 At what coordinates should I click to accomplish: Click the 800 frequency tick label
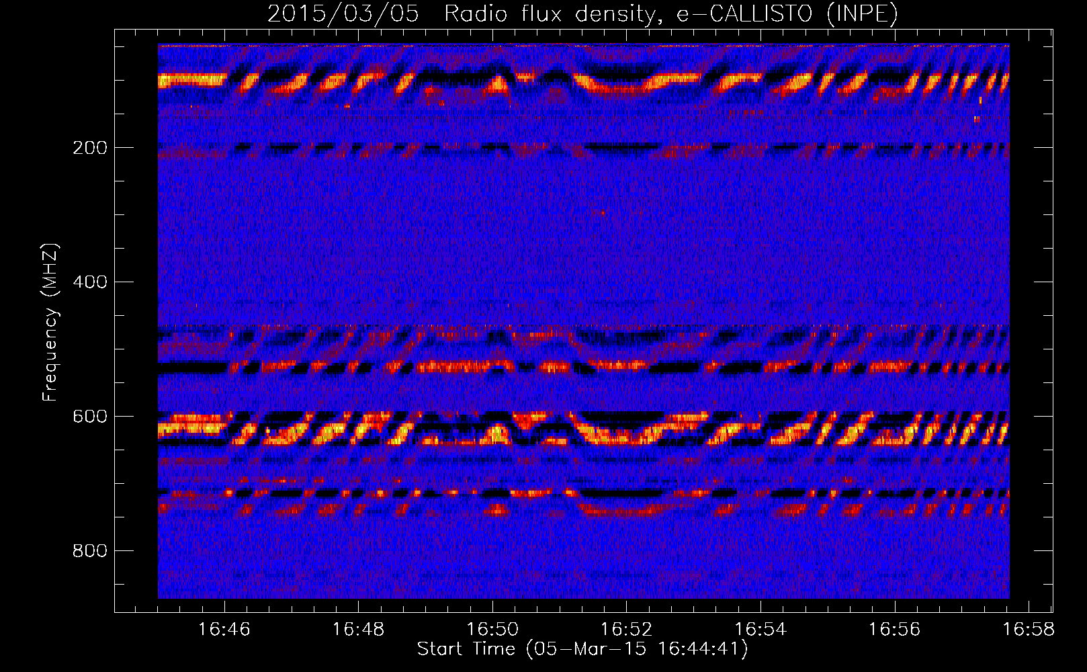[x=89, y=551]
